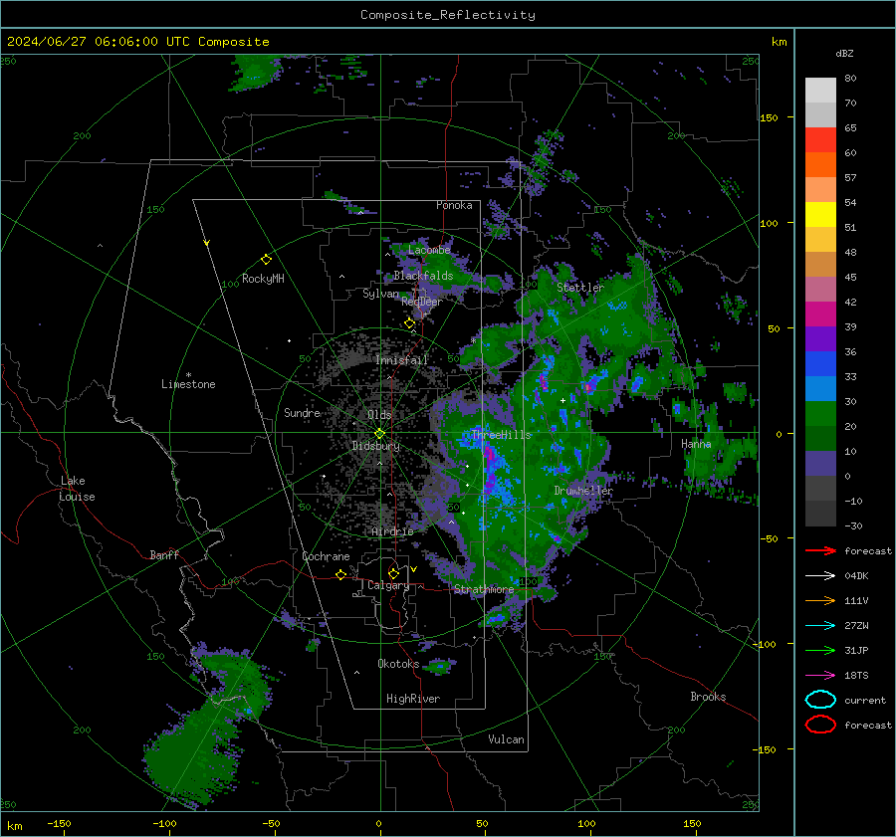Viewport: 896px width, 837px height.
Task: Click the Ponoka label
Action: point(454,205)
